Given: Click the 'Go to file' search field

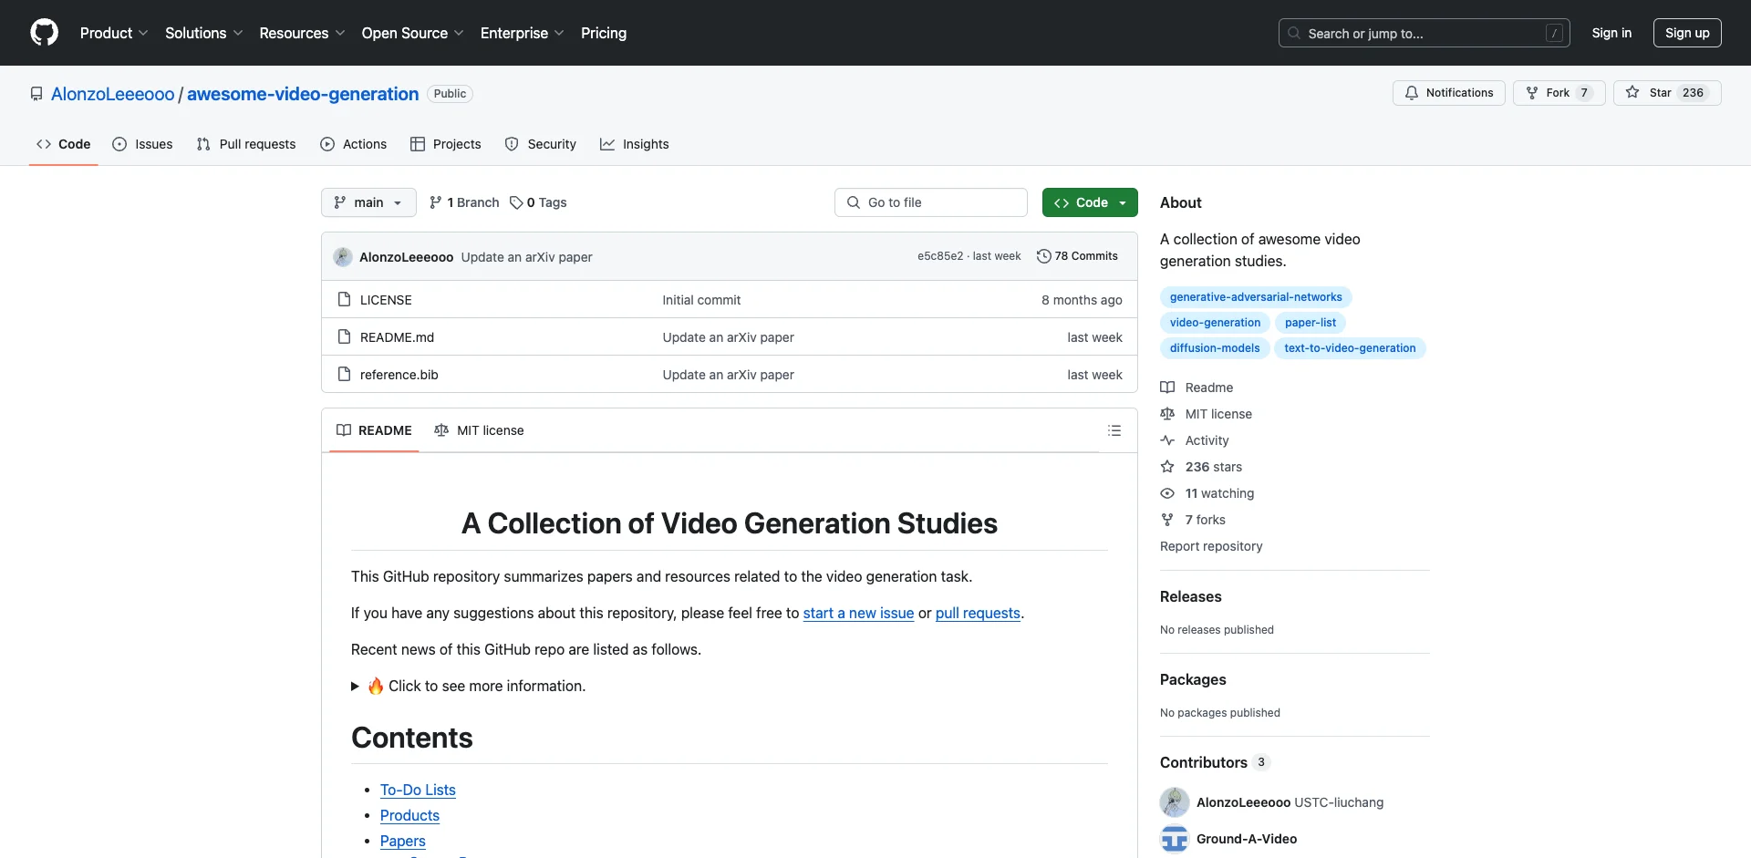Looking at the screenshot, I should click(x=931, y=202).
